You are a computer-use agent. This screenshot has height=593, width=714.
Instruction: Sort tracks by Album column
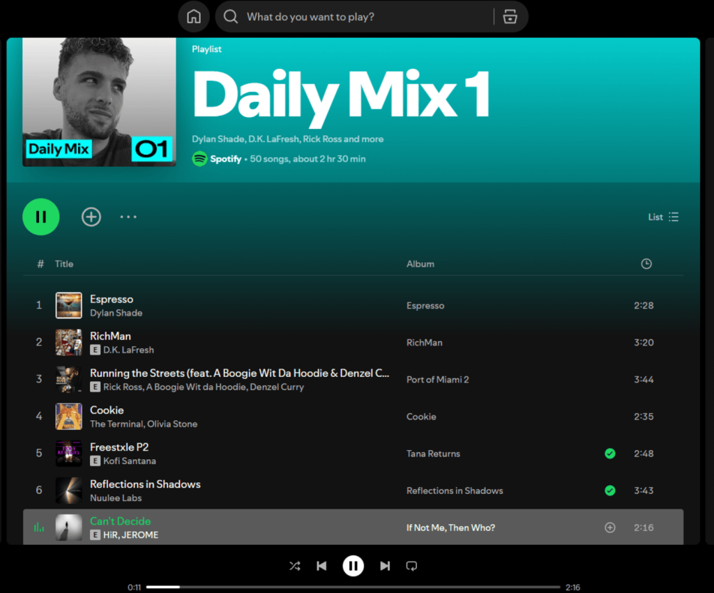tap(420, 264)
